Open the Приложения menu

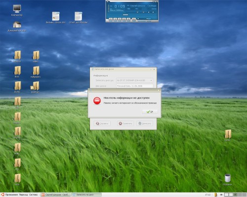pyautogui.click(x=11, y=195)
